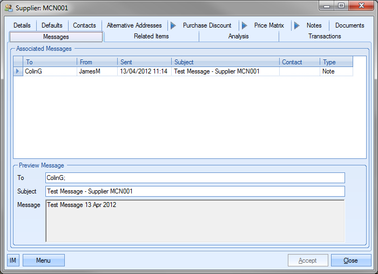
Task: Click into the To preview field
Action: click(x=195, y=178)
